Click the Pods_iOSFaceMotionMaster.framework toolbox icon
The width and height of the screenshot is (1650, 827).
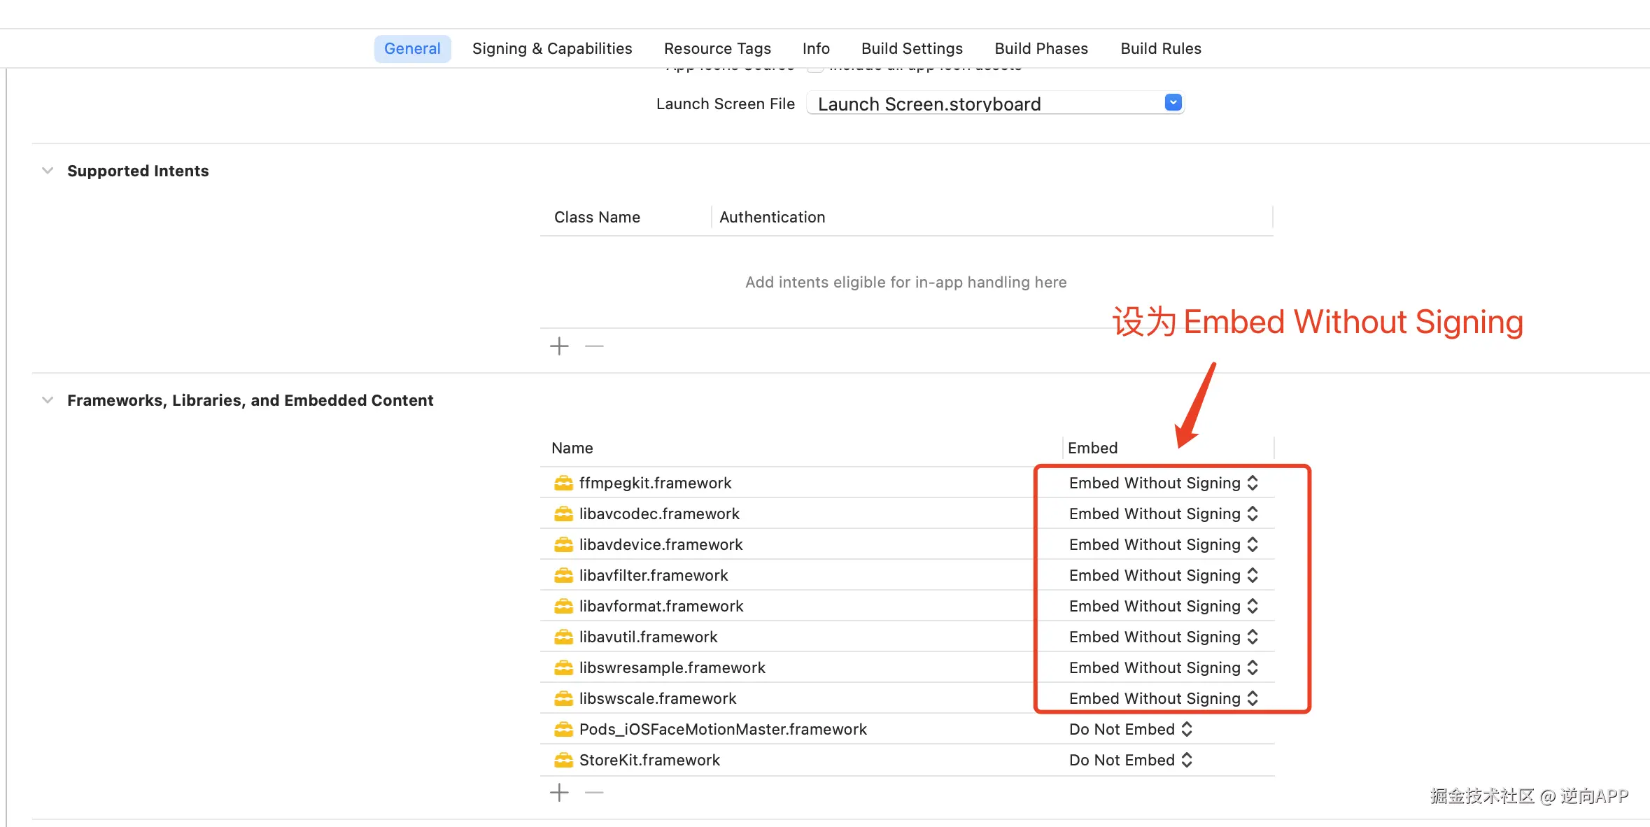pos(563,729)
